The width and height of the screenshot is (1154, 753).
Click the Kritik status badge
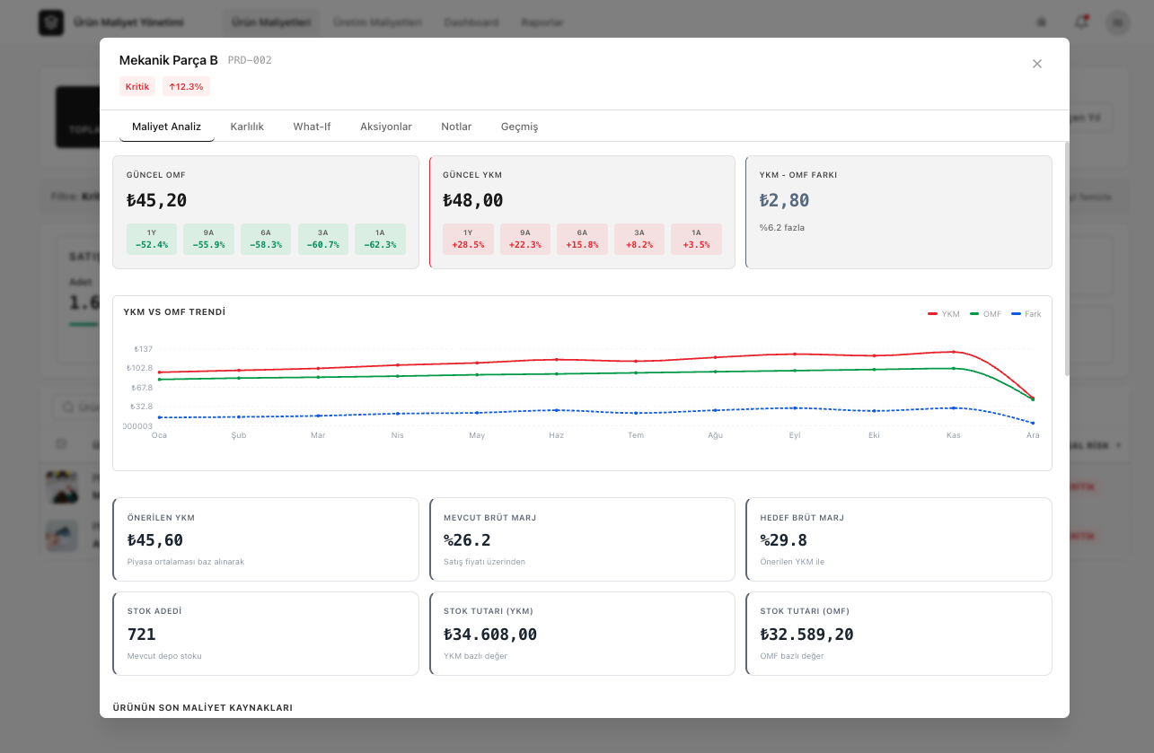pos(137,86)
